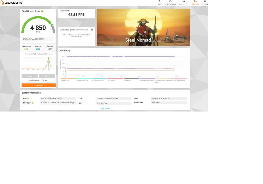This screenshot has width=263, height=184.
Task: Click the GUI version v2.32.8897 s64 field
Action: pyautogui.click(x=113, y=103)
